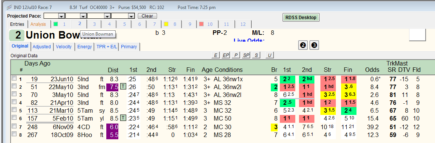The image size is (435, 143).
Task: Tick the checkbox for race line 4
Action: 14,102
